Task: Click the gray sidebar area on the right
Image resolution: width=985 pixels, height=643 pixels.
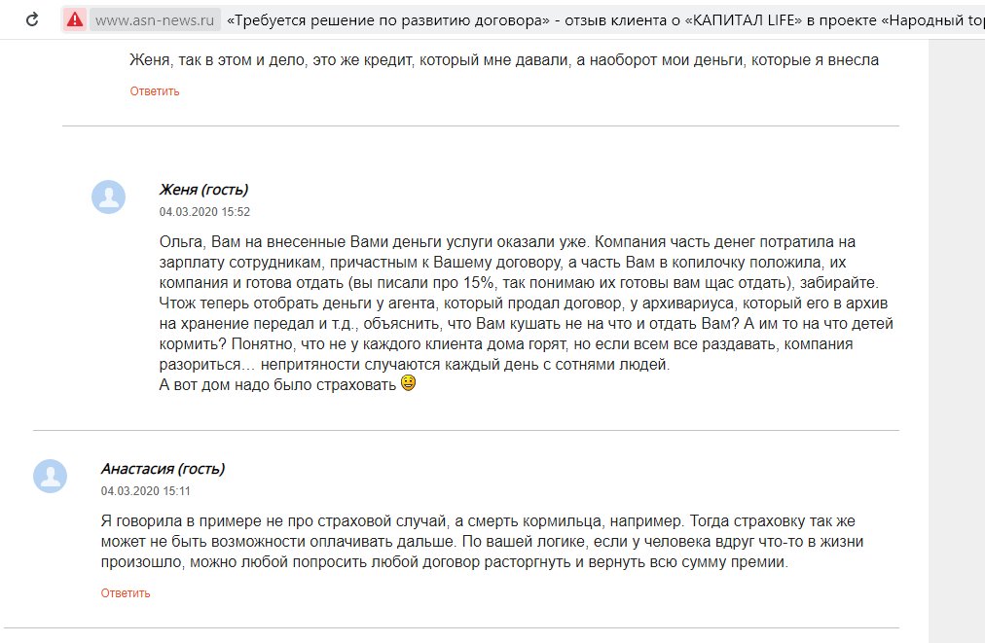Action: pyautogui.click(x=956, y=340)
